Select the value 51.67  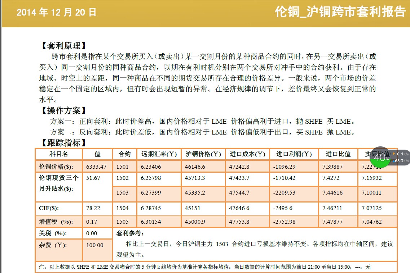coord(93,178)
